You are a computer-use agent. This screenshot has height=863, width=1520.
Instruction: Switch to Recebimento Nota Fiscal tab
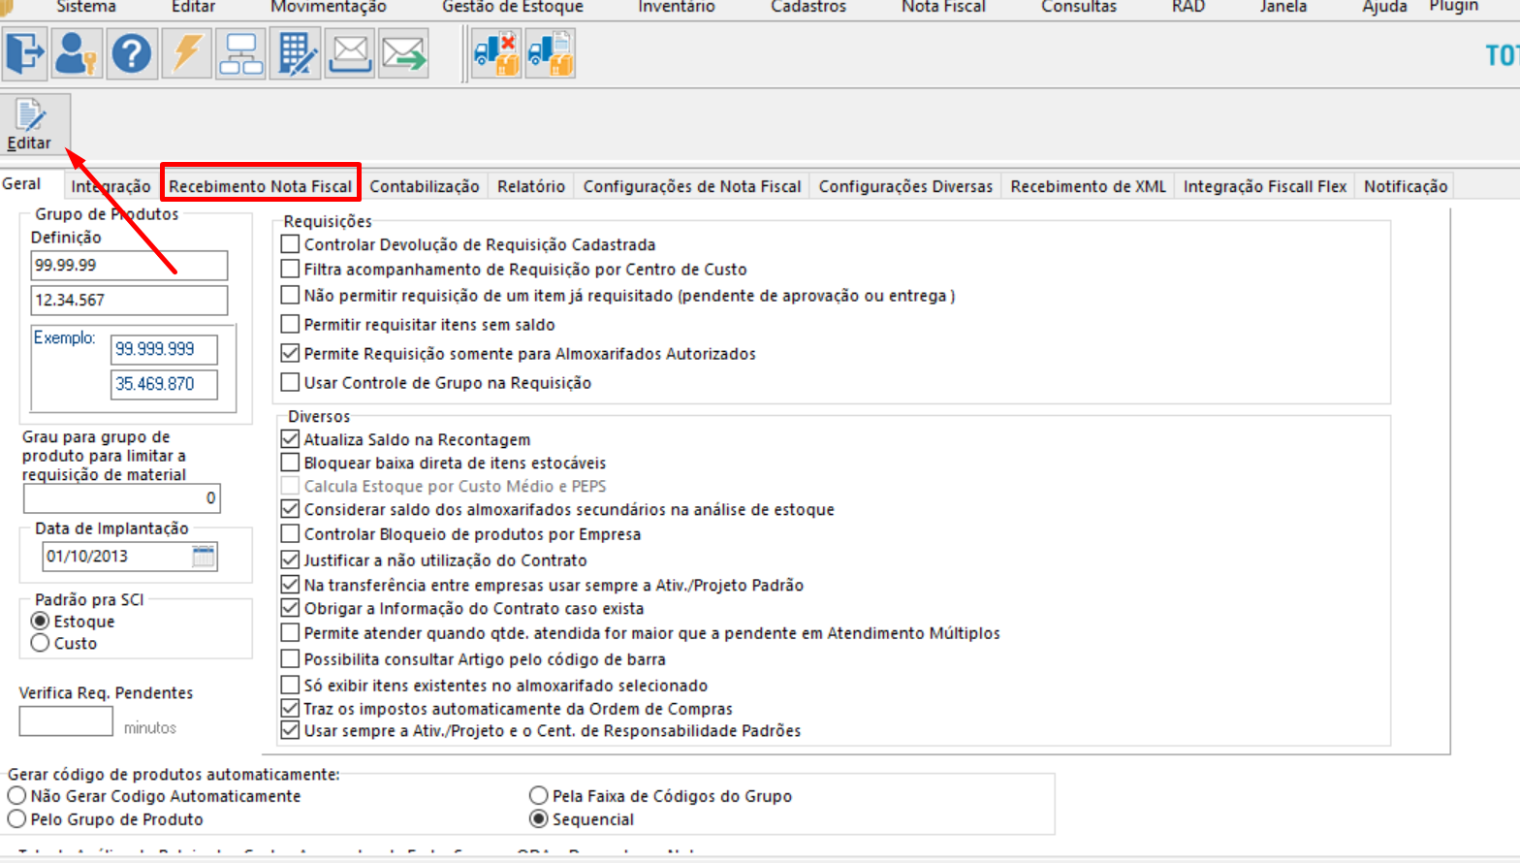click(260, 186)
